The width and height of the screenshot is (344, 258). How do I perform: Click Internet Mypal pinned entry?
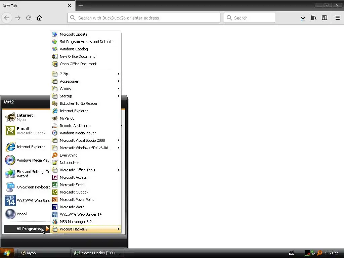tap(27, 117)
